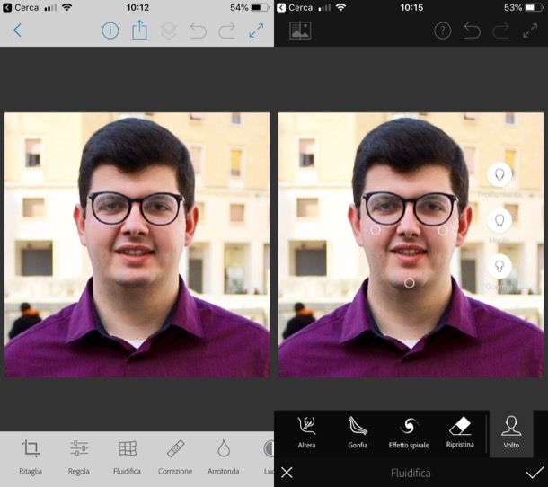Pick the Arrotonda droplet tool

pos(224,454)
